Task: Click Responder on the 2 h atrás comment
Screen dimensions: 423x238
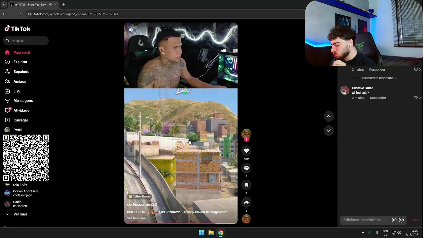Action: [377, 70]
